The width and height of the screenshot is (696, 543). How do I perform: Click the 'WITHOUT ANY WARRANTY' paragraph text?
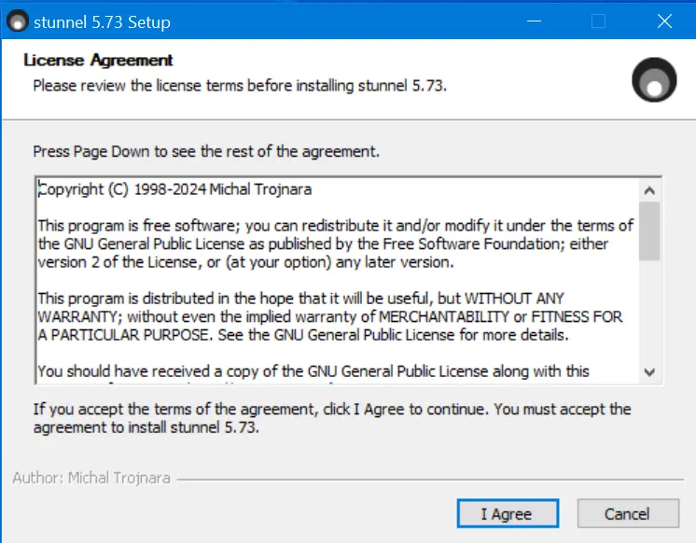(329, 316)
